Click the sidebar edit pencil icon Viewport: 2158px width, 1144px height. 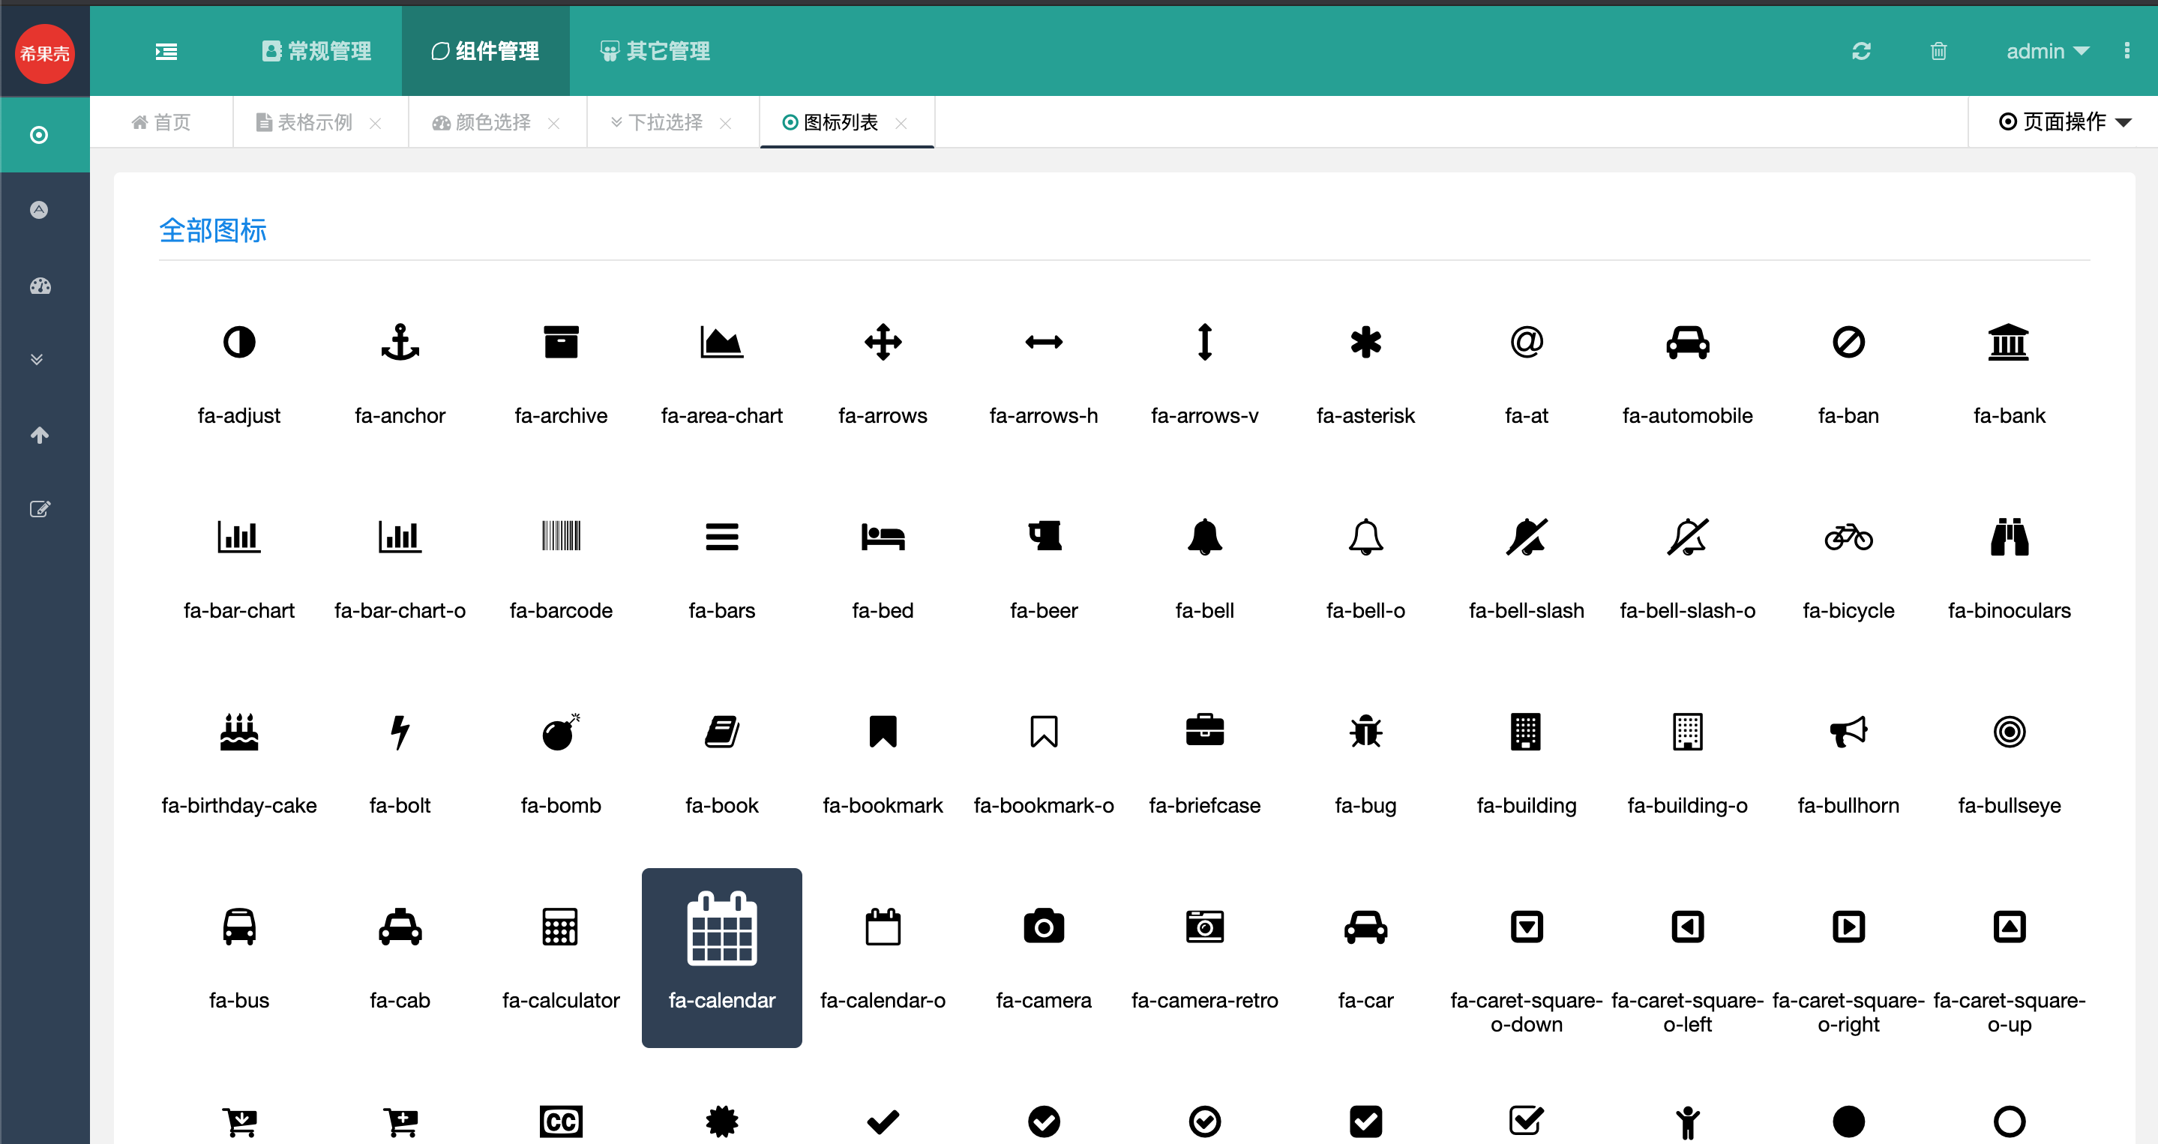pyautogui.click(x=40, y=509)
